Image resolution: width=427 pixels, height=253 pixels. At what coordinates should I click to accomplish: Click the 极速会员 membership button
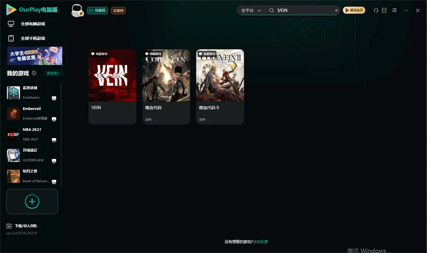[354, 10]
